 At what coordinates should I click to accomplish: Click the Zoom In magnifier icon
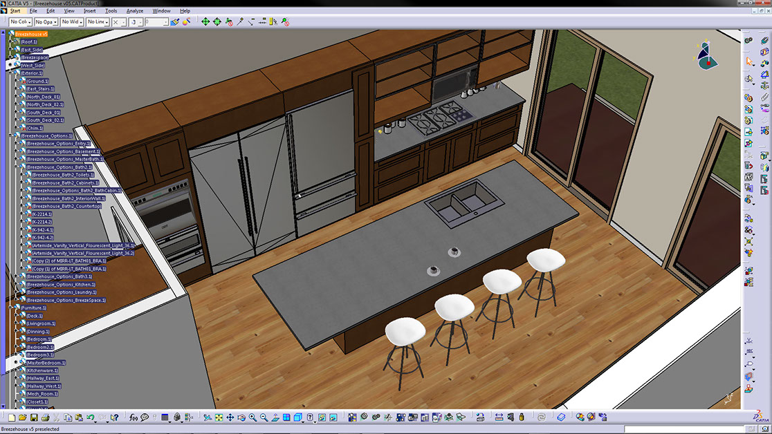tap(252, 417)
